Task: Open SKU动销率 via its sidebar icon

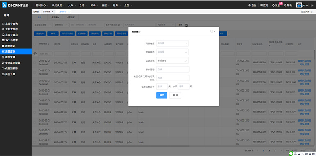Action: point(3,40)
